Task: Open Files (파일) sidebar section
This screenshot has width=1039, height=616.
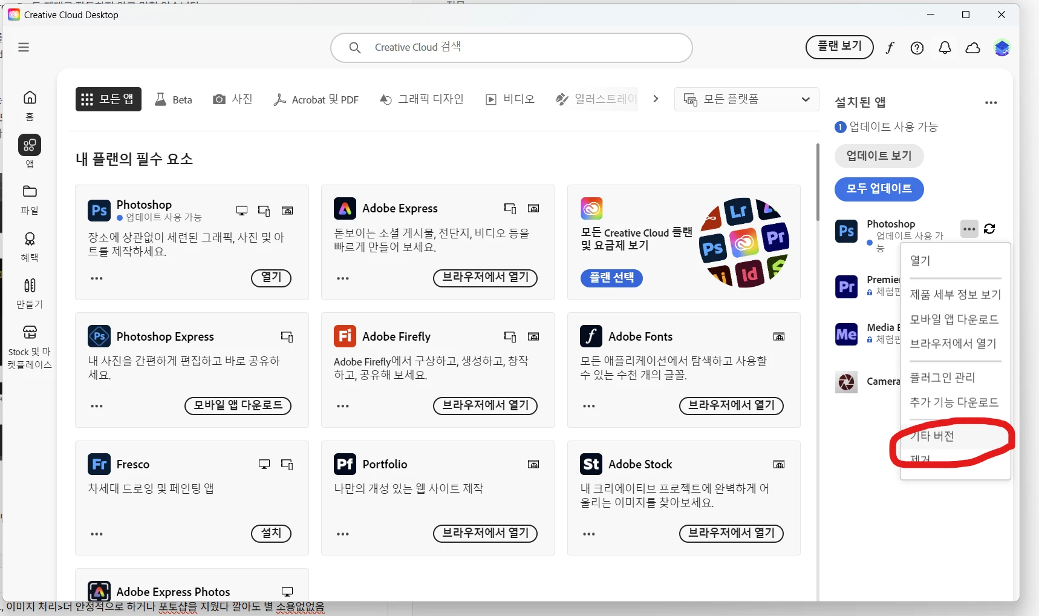Action: tap(30, 200)
